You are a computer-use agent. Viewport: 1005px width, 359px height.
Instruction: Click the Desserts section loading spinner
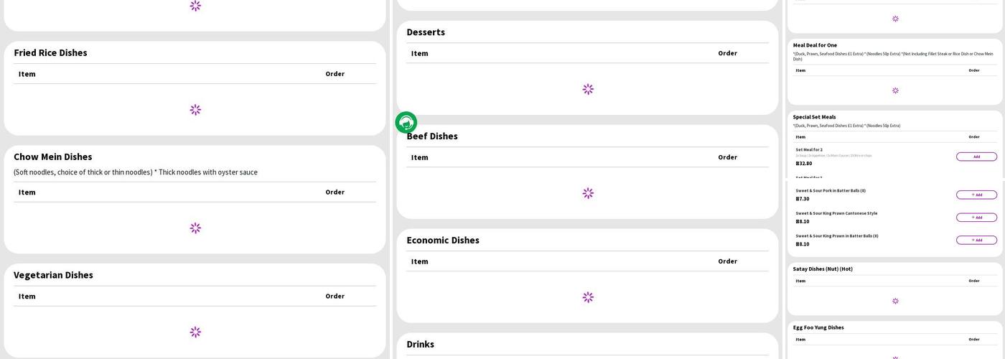(x=588, y=90)
